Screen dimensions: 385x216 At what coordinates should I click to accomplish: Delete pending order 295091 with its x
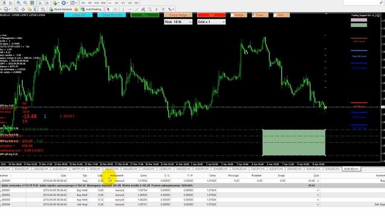tap(318, 190)
